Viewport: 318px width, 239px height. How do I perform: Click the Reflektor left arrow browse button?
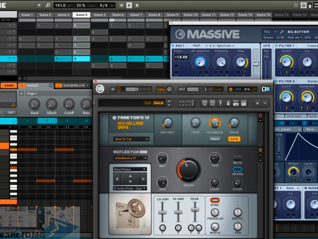point(117,179)
